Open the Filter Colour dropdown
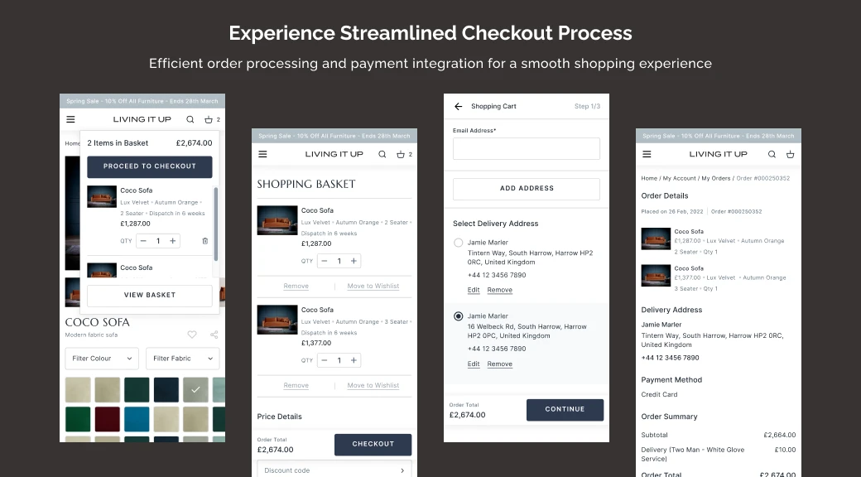The image size is (861, 477). coord(101,358)
